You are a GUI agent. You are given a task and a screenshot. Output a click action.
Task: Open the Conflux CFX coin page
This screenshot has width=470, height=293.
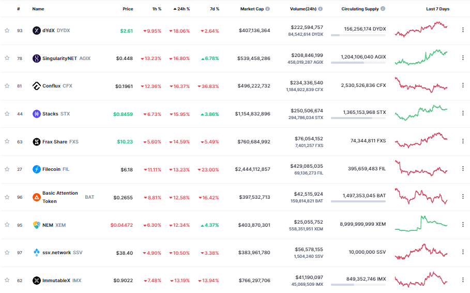(x=57, y=86)
